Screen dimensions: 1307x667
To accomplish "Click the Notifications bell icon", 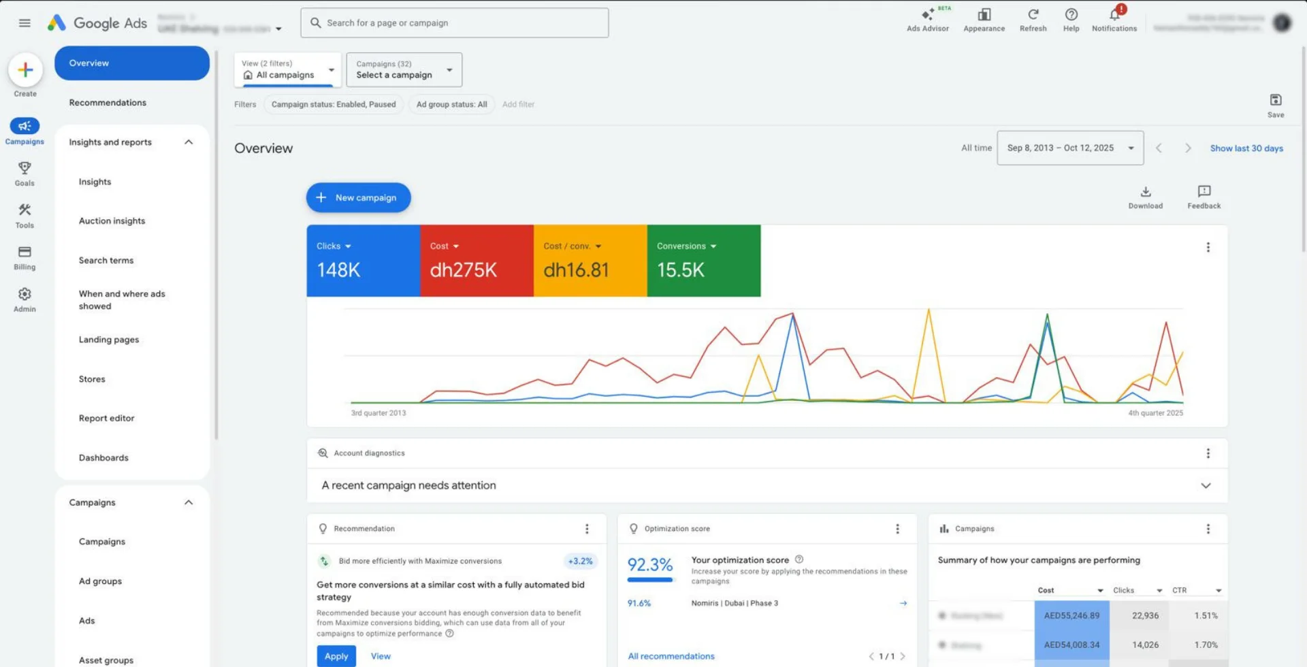I will (1114, 15).
